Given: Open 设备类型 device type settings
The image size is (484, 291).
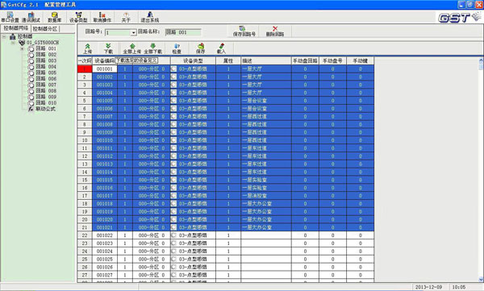Looking at the screenshot, I should pyautogui.click(x=78, y=17).
